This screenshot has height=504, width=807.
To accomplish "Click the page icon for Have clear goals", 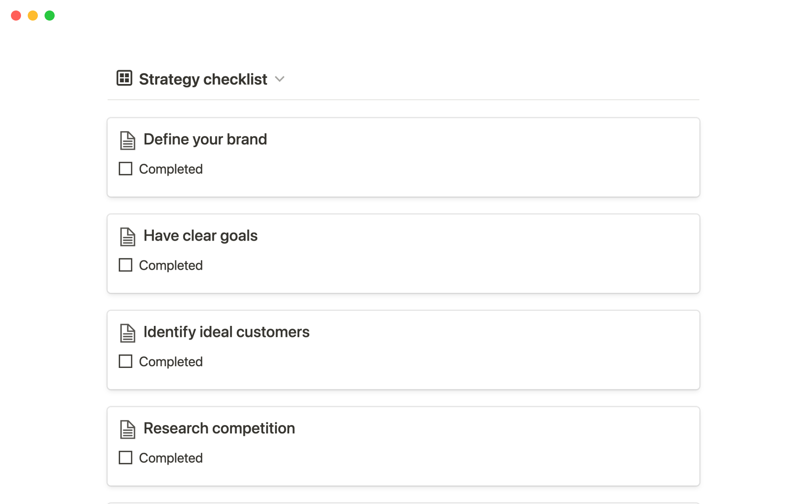I will coord(127,237).
